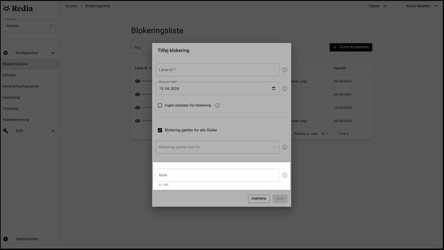The width and height of the screenshot is (444, 250).
Task: Check Ingen slutdato for blokering
Action: pos(160,105)
